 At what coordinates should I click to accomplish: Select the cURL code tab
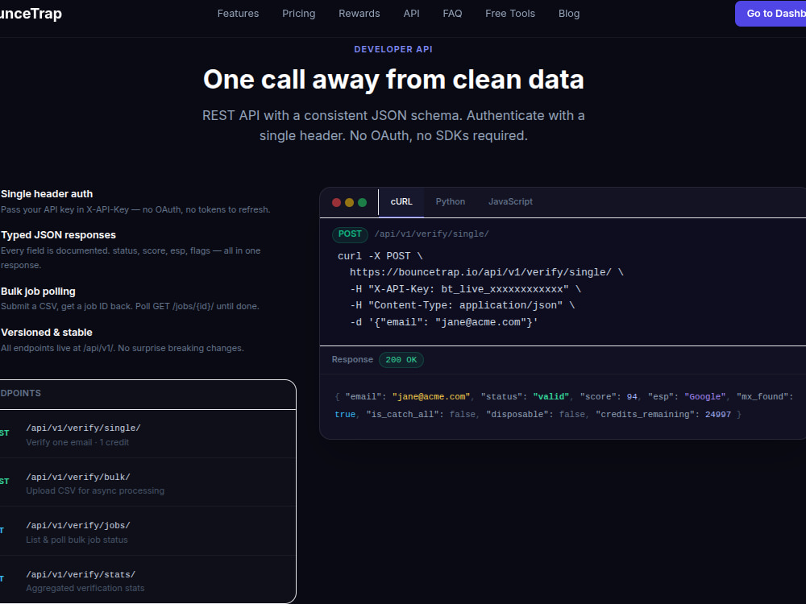point(401,202)
